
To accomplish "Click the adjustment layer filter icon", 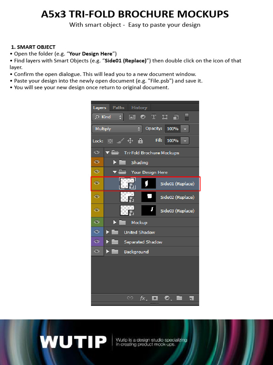I will pos(143,117).
